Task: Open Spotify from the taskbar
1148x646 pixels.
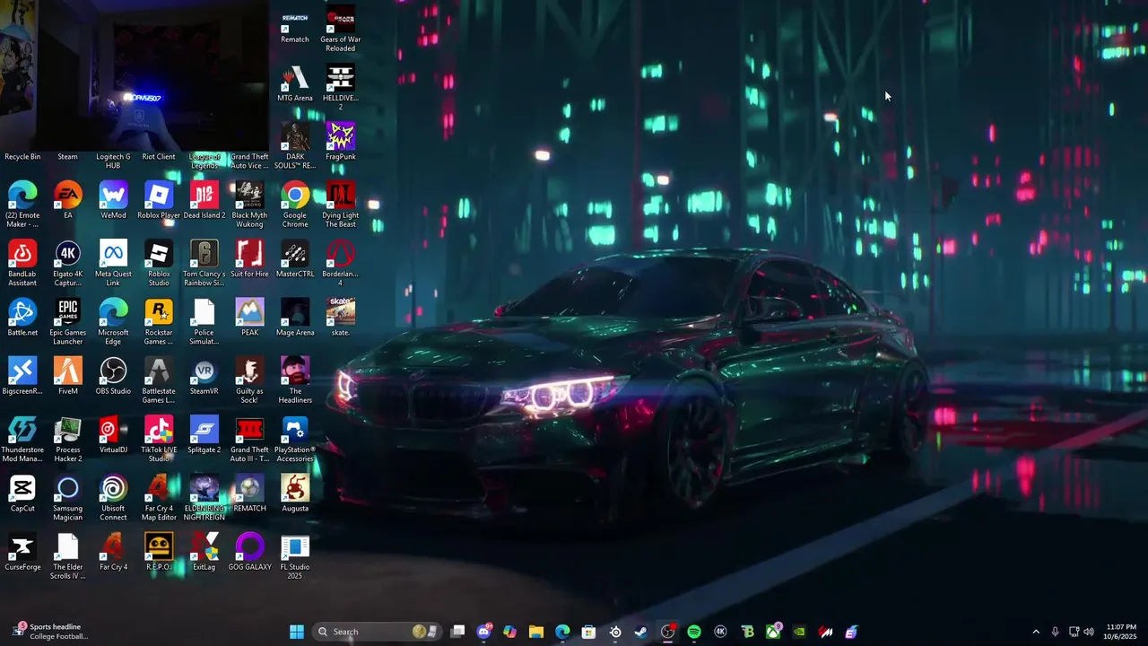Action: 694,632
